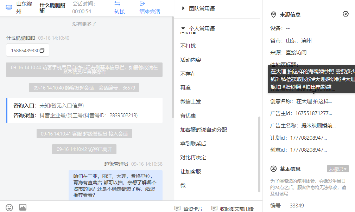The image size is (355, 212).
Task: Select the 微信上发 quick phrase
Action: [x=191, y=101]
